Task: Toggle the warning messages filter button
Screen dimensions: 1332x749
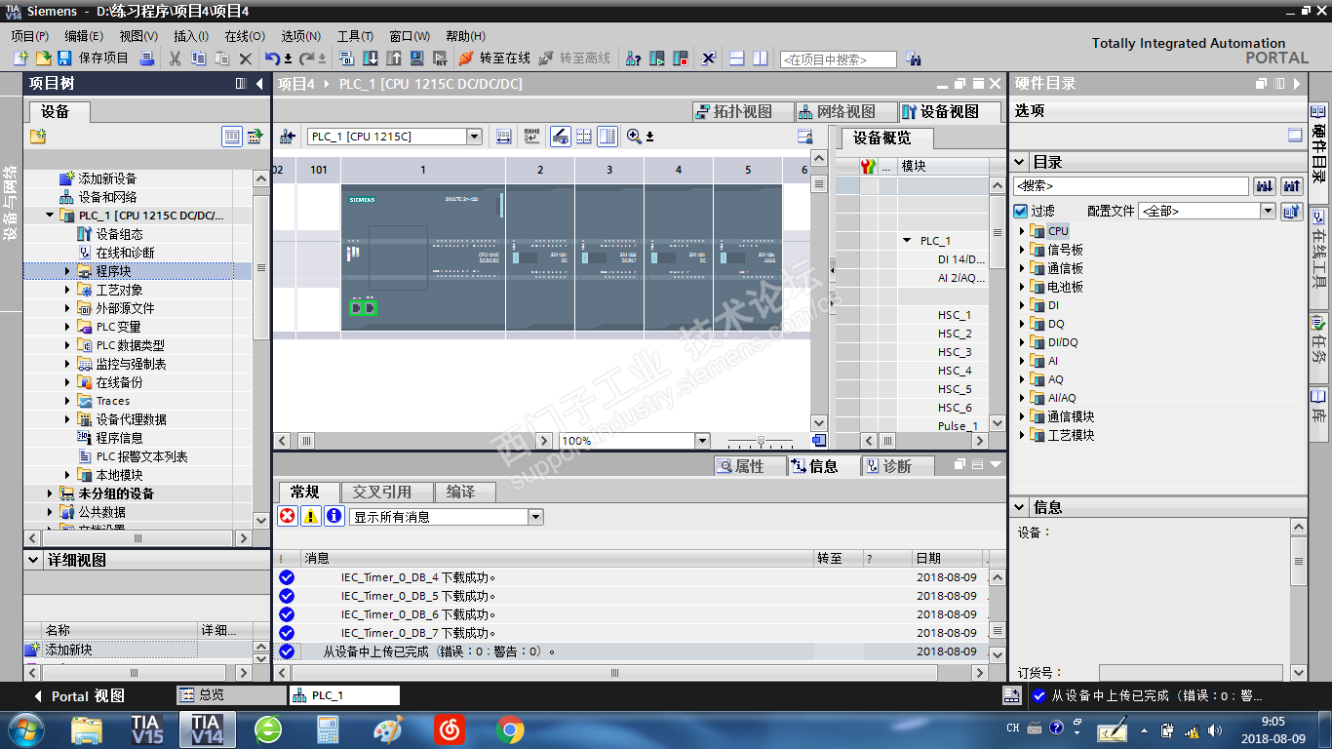Action: [310, 517]
